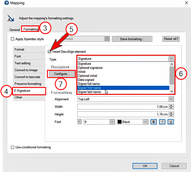Screen dimensions: 191x172
Task: Open the Alignment Top Left dropdown
Action: (171, 99)
